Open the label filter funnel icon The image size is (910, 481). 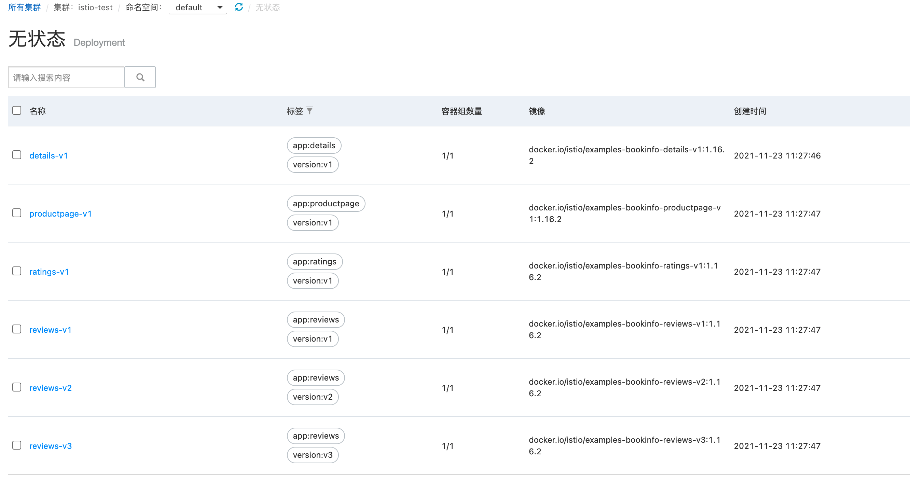[x=309, y=111]
